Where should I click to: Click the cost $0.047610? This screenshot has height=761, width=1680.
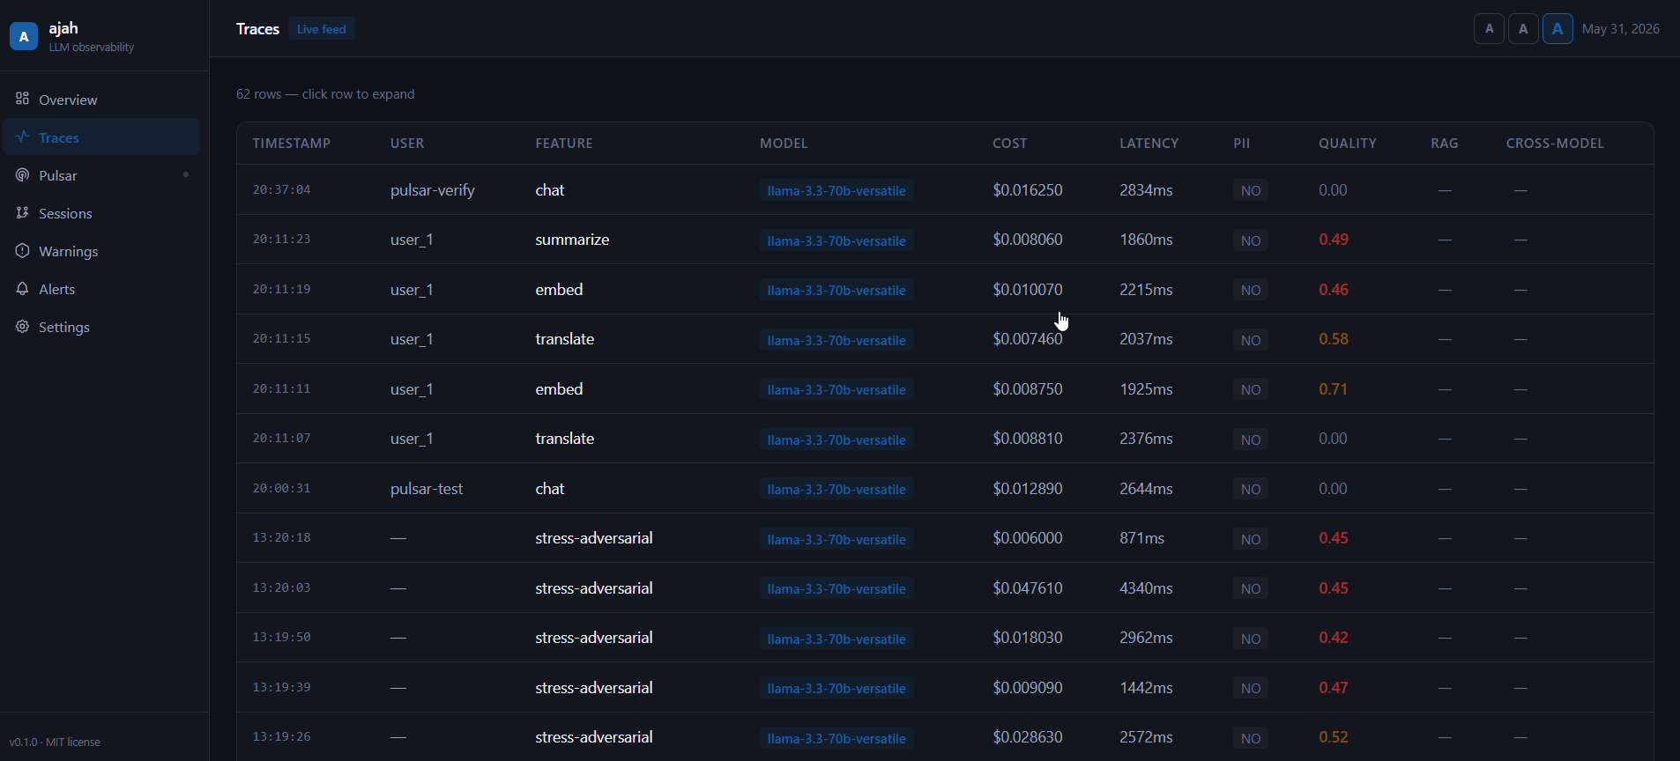coord(1028,588)
